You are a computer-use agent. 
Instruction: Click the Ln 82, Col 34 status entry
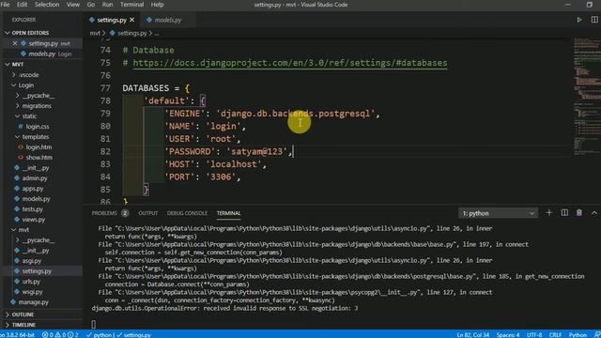point(472,334)
